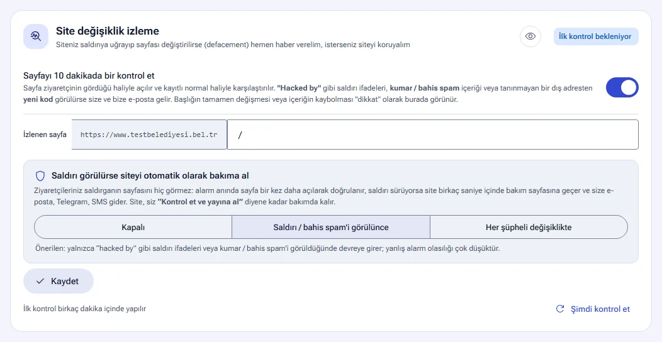Image resolution: width=662 pixels, height=342 pixels.
Task: Click the checkmark icon in Kaydet
Action: 40,281
